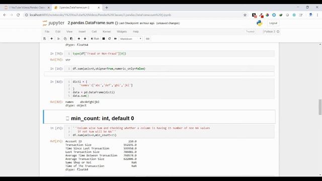Paste cells below icon
322x181 pixels.
(71, 39)
